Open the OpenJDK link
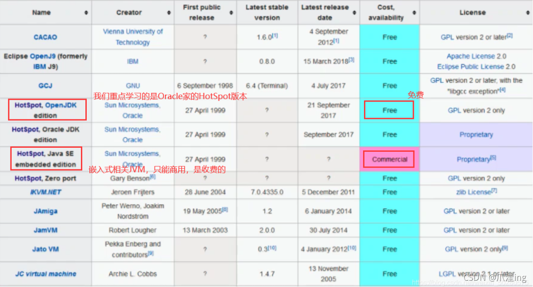The width and height of the screenshot is (533, 287). click(61, 105)
